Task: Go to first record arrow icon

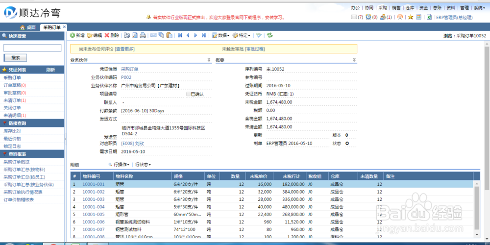Action: (x=180, y=35)
